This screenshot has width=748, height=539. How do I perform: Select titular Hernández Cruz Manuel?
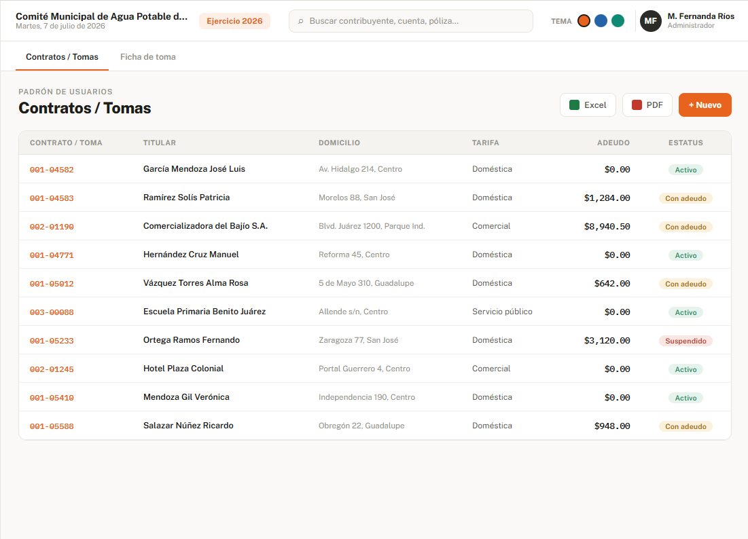pos(191,255)
